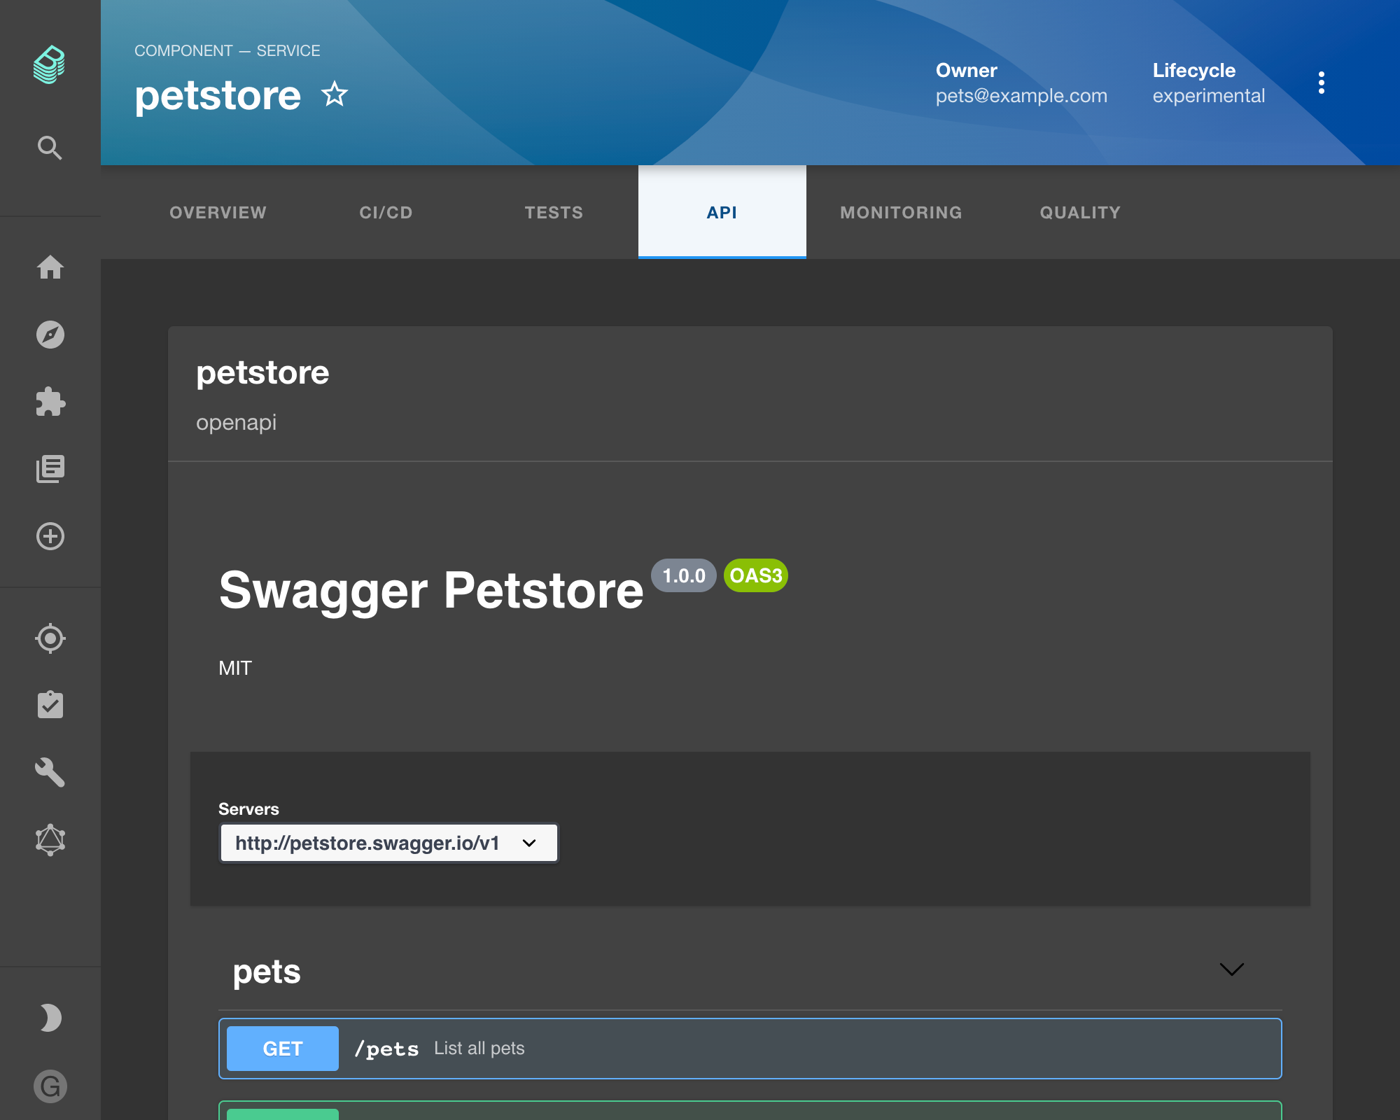Click the pets tag heading
Viewport: 1400px width, 1120px height.
coord(267,972)
